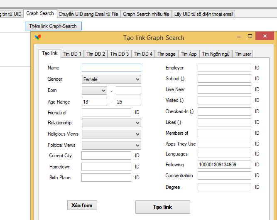Image resolution: width=277 pixels, height=220 pixels.
Task: Click ID link next to Checked-In
Action: pyautogui.click(x=257, y=111)
